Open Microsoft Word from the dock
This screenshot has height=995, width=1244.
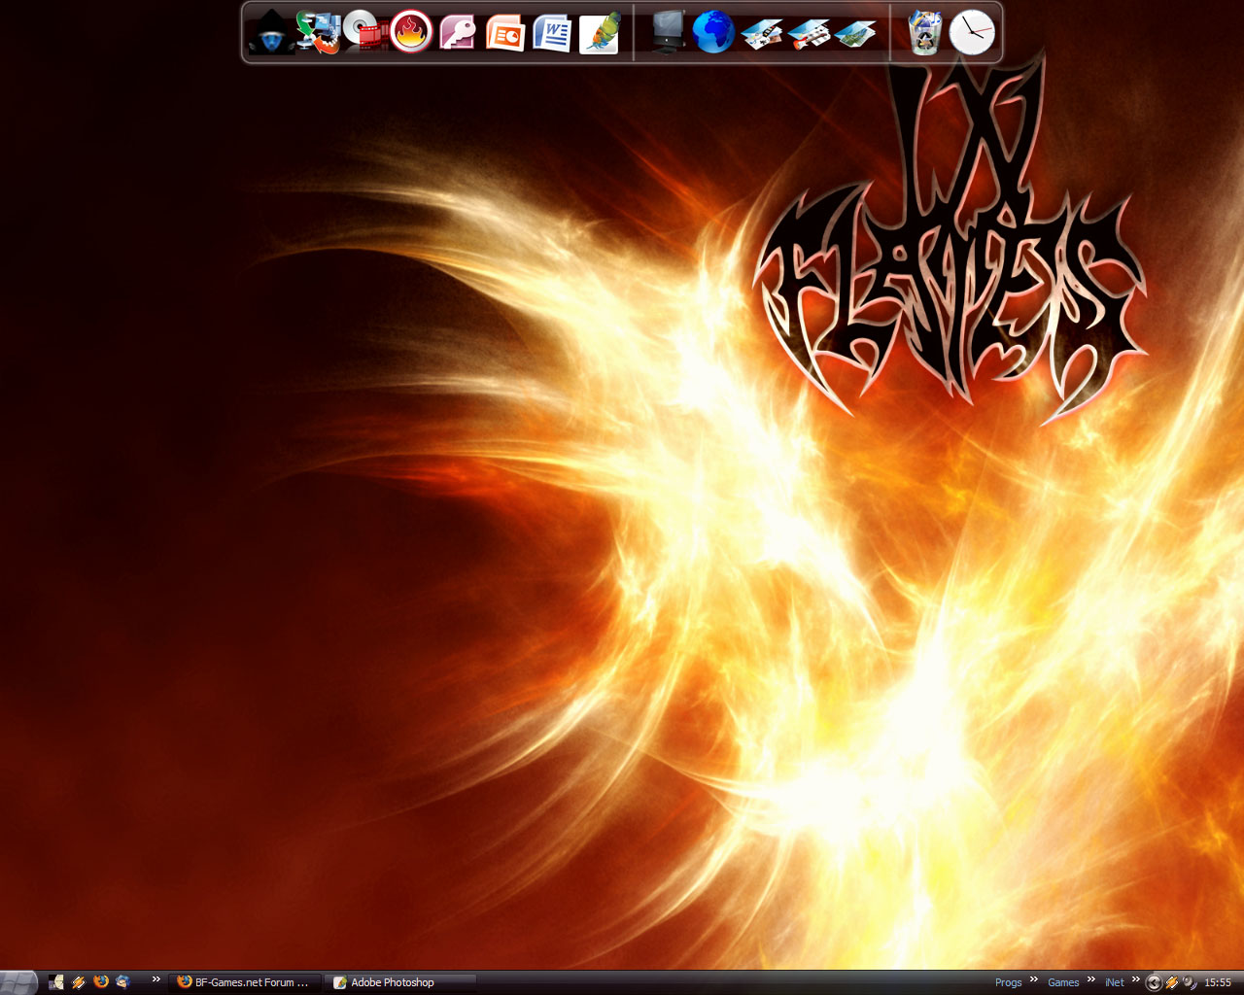[552, 33]
